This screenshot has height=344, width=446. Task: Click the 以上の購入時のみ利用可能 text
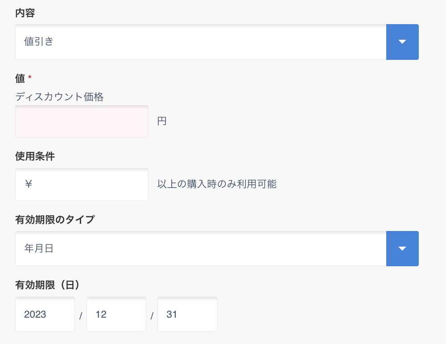[x=217, y=184]
